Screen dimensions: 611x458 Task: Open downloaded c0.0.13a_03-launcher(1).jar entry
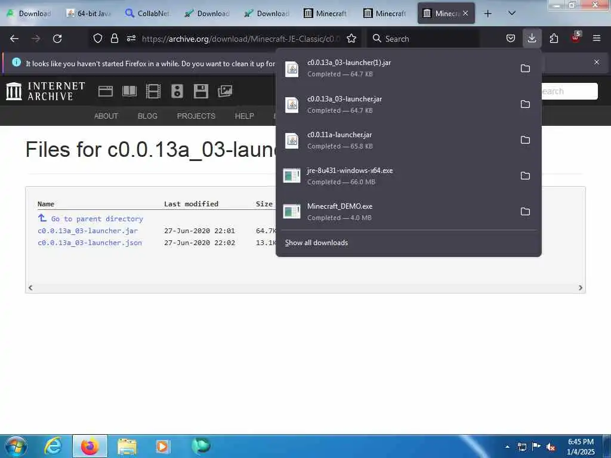tap(396, 69)
